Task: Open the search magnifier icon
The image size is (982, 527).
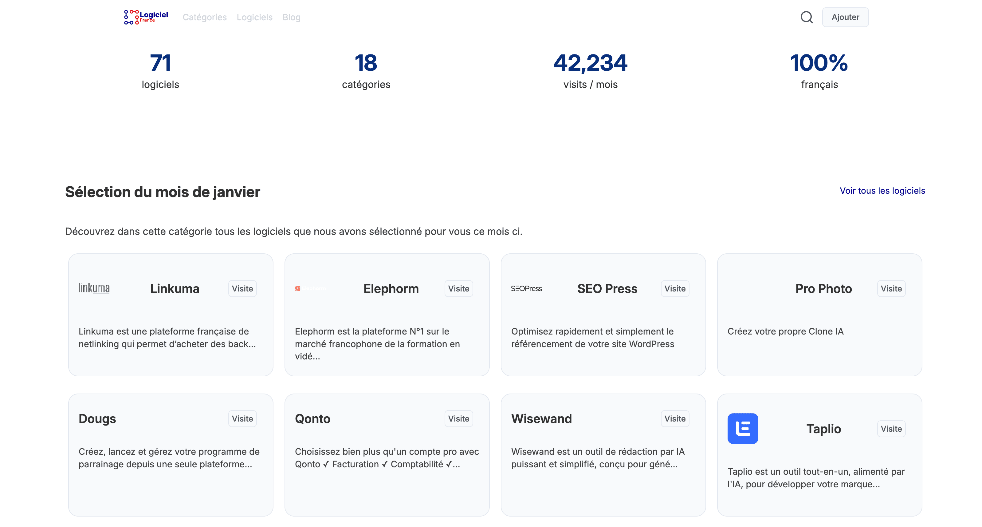Action: click(x=806, y=17)
